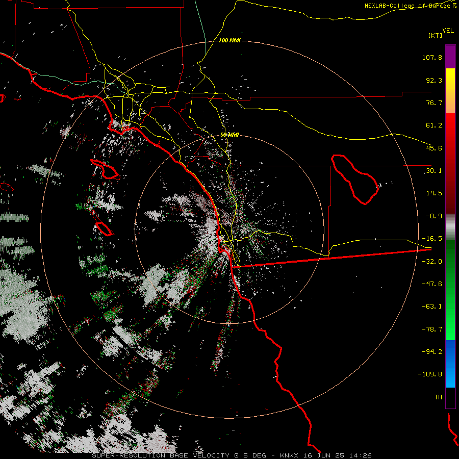
Task: Click the -63.1 velocity scale value
Action: 432,307
